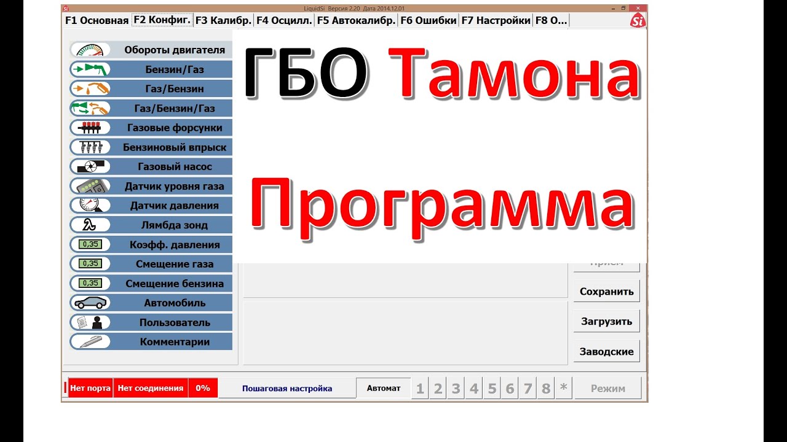Screen dimensions: 787x442
Task: Select step number 1 button
Action: pyautogui.click(x=420, y=388)
